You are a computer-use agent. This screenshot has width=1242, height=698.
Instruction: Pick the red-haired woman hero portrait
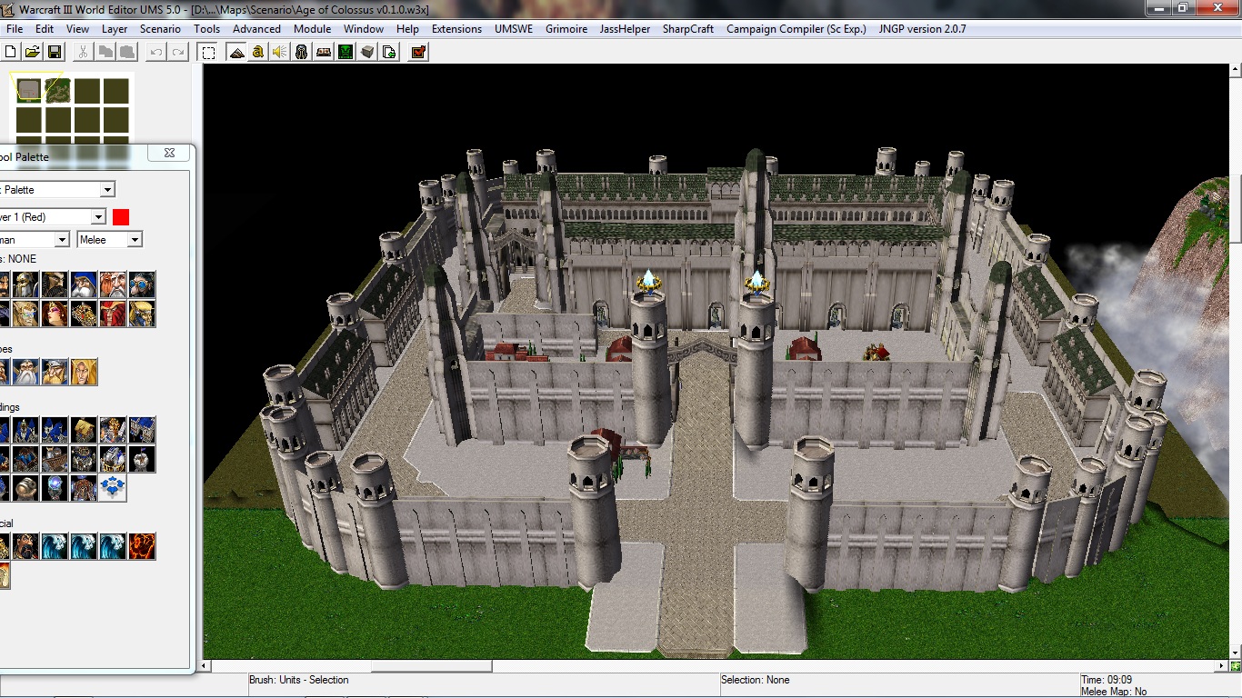point(55,314)
